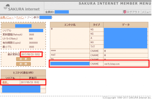Viewport: 152px width, 101px height.
Task: Click the タイプ column header
Action: pos(96,25)
